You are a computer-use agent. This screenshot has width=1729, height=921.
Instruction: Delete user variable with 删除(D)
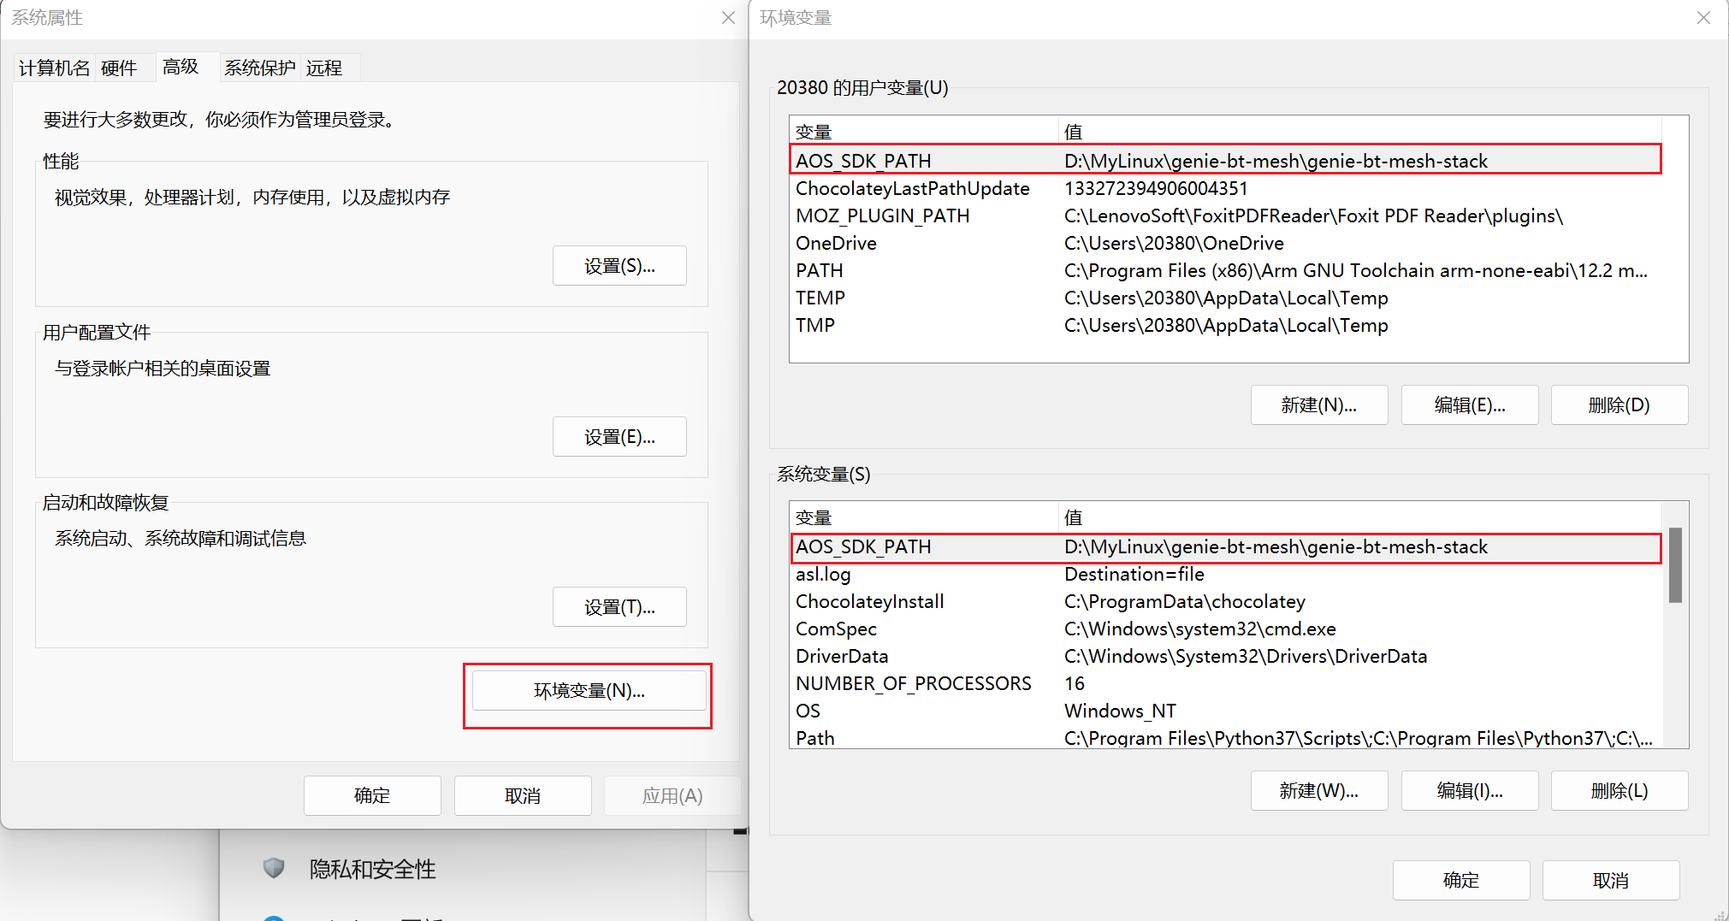coord(1619,405)
